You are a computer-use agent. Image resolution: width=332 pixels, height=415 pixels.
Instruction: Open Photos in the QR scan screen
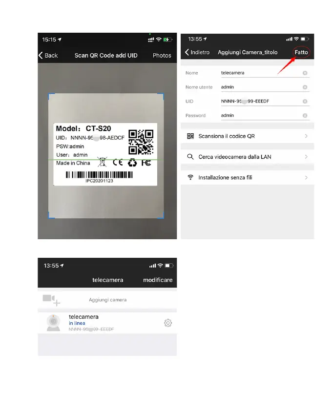pyautogui.click(x=162, y=55)
